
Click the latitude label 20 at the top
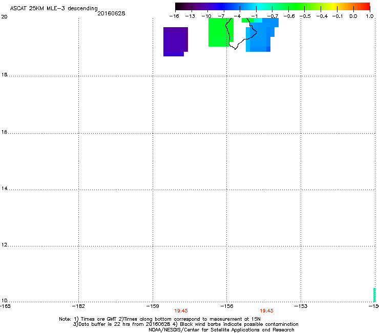click(x=4, y=17)
